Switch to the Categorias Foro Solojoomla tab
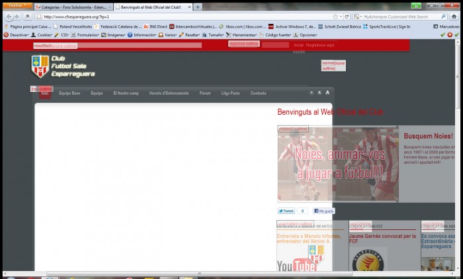 coord(73,7)
